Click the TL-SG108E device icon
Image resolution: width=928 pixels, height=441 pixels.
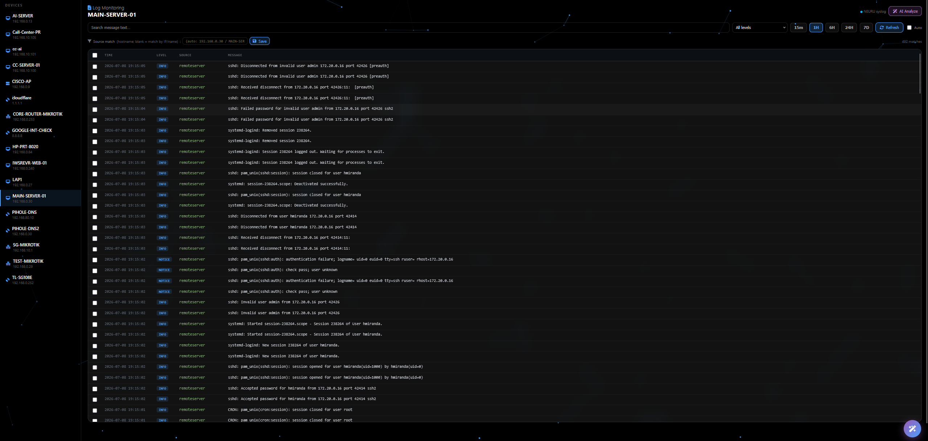click(8, 280)
